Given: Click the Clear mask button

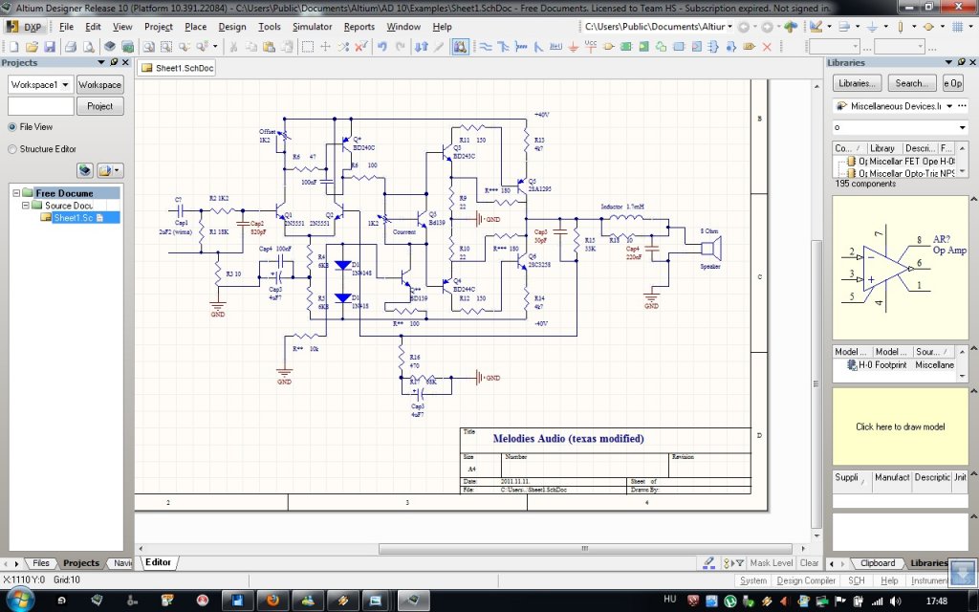Looking at the screenshot, I should [x=809, y=563].
